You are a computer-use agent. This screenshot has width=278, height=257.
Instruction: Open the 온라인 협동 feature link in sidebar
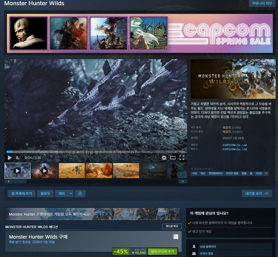206,254
